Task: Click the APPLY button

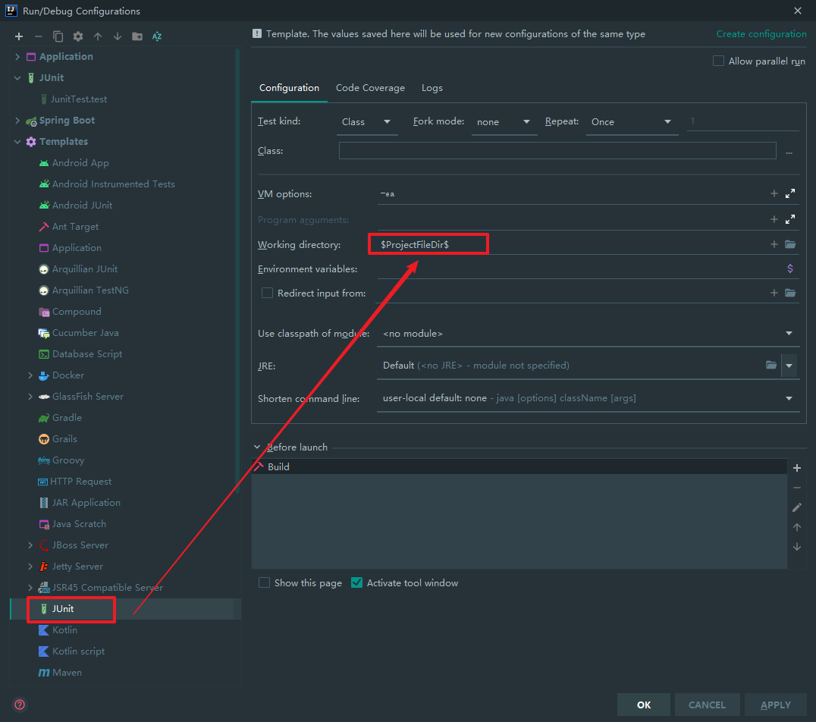Action: tap(775, 705)
